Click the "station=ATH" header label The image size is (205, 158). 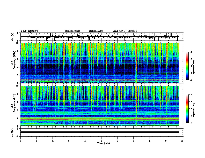pyautogui.click(x=96, y=31)
